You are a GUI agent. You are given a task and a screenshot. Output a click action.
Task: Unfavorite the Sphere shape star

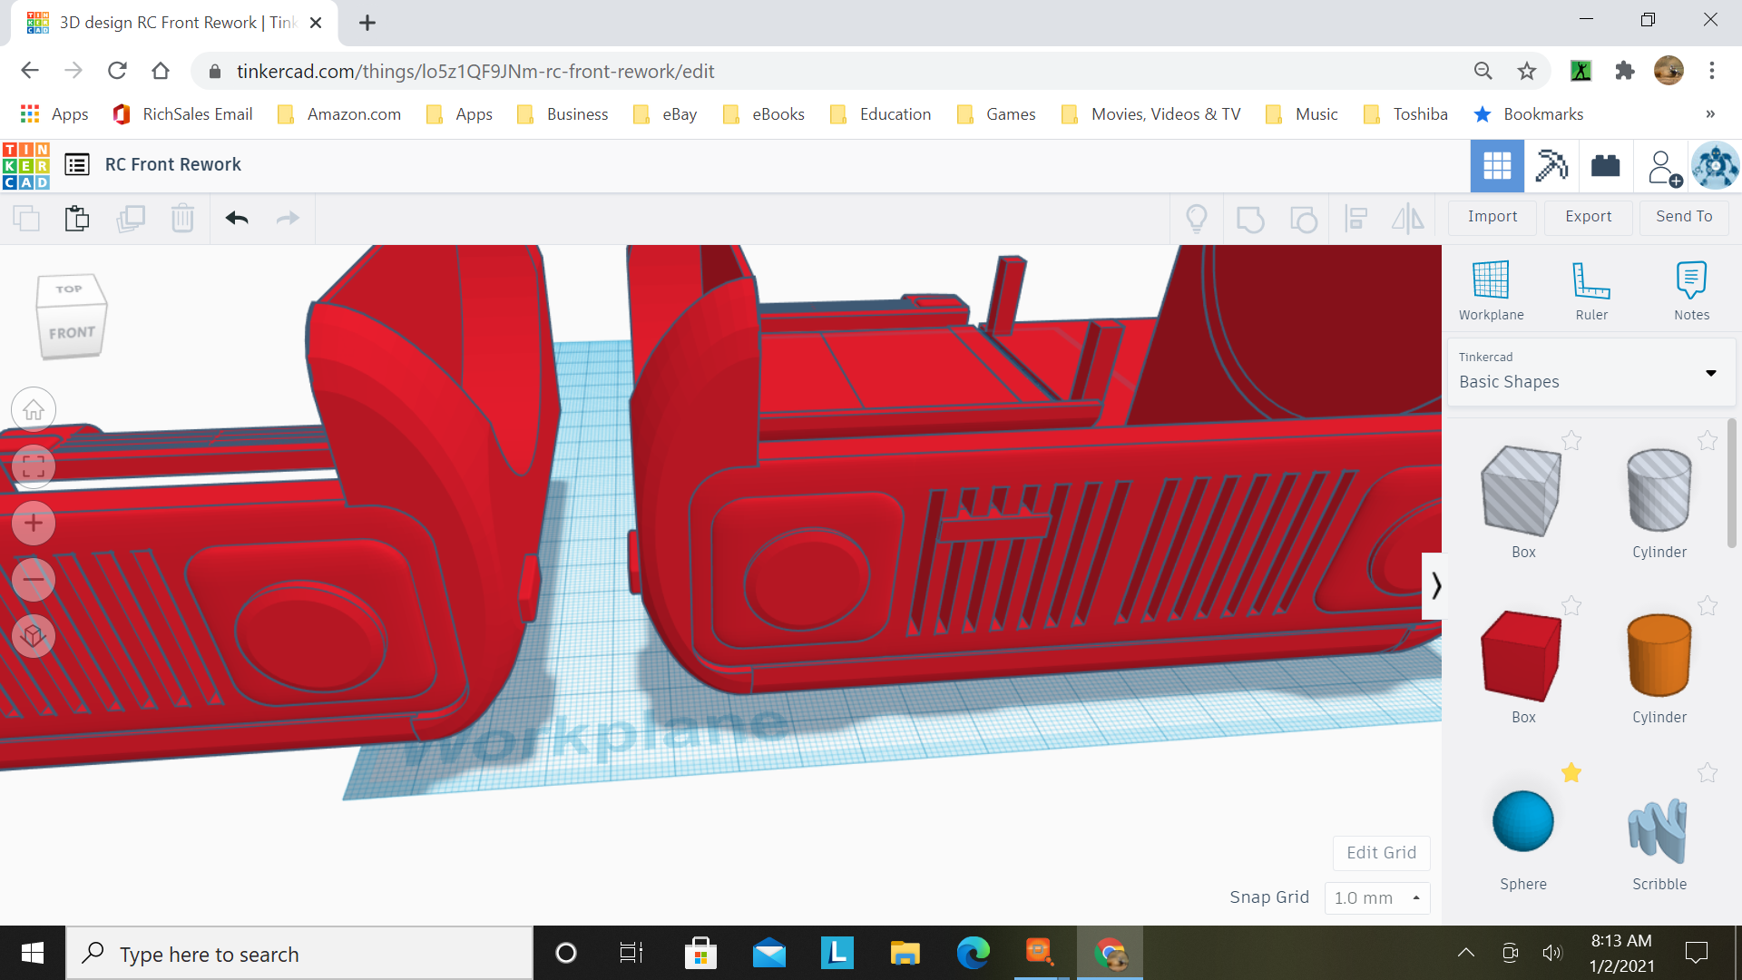pos(1572,773)
